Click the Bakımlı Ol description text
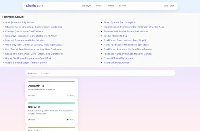200x131 pixels. pos(50,112)
